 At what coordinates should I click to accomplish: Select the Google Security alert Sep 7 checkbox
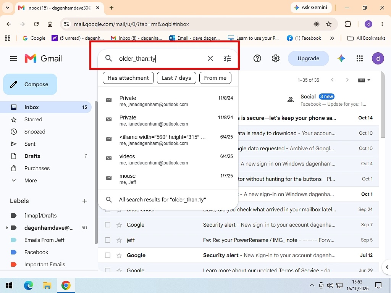tap(108, 225)
